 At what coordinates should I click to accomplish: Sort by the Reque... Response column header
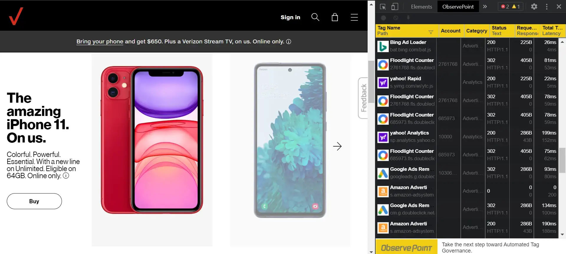click(527, 31)
